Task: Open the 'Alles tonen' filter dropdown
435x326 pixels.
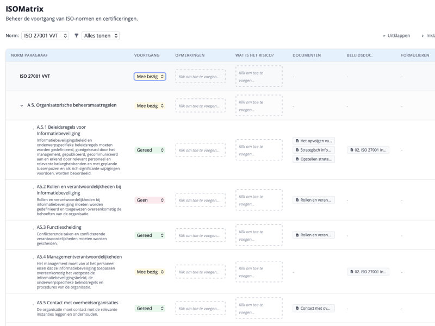Action: [101, 35]
